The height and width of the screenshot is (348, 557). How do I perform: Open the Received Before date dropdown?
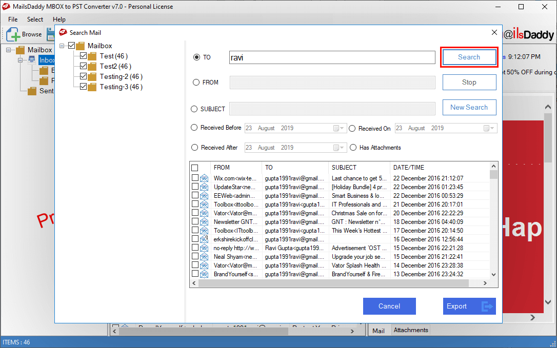click(x=339, y=128)
